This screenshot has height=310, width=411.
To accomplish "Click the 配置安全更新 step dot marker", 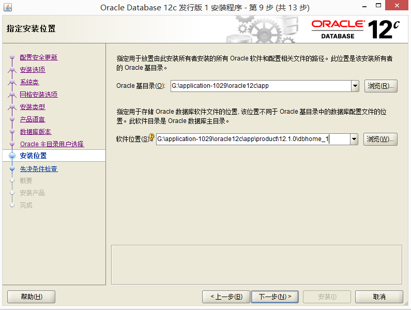I will coord(12,57).
